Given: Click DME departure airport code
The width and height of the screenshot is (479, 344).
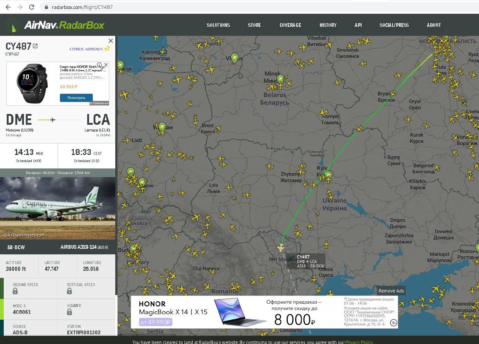Looking at the screenshot, I should point(19,120).
